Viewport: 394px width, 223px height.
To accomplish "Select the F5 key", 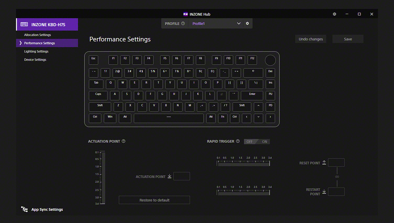I will click(x=165, y=60).
